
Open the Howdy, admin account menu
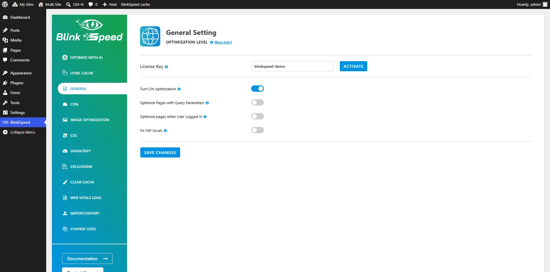[532, 4]
